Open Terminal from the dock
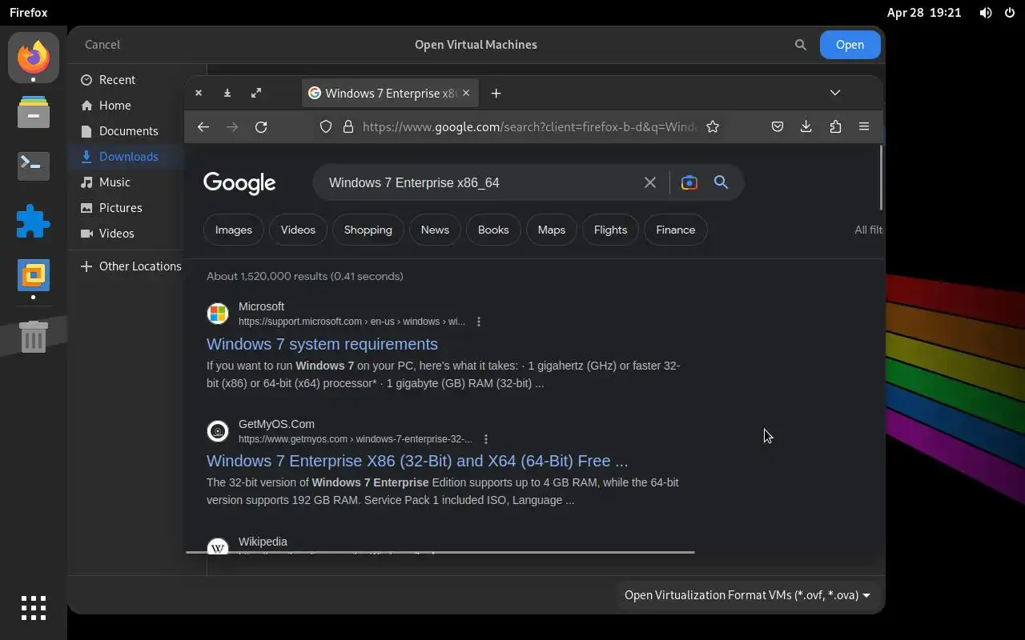The width and height of the screenshot is (1025, 640). [34, 166]
